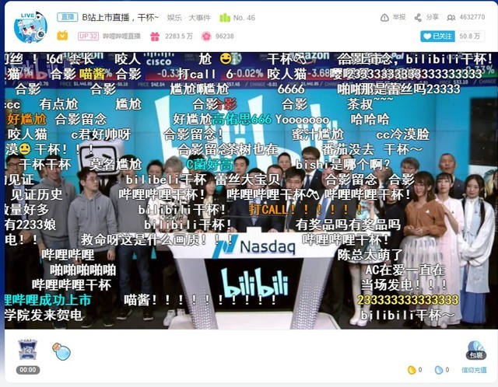Click the 分享 share icon
Image resolution: width=498 pixels, height=387 pixels.
click(418, 18)
